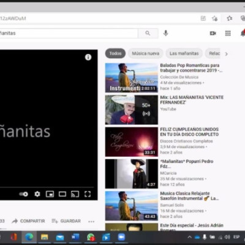Open Feliz Cumpleaños disco thumbnail

click(x=132, y=142)
